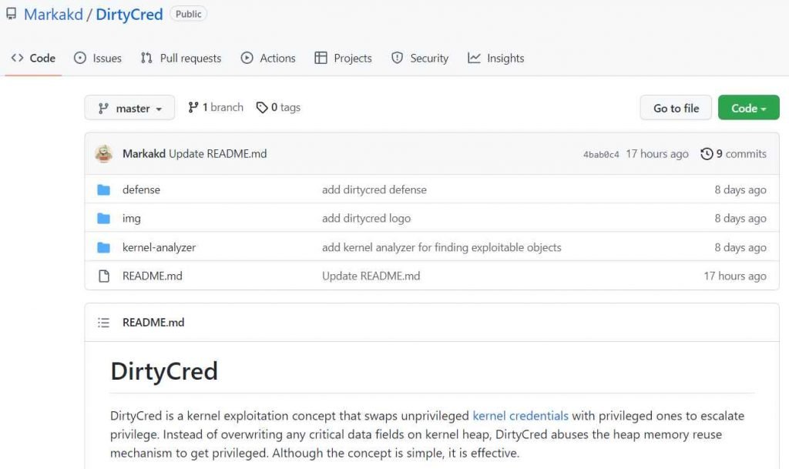Screen dimensions: 789x469
Task: Open the Security tab
Action: point(420,59)
